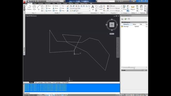Expand the Draw panel
The image size is (171, 96).
pyautogui.click(x=34, y=13)
